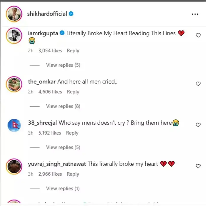Expand View replies (1) under yuvraj_singh_ratnawat

click(63, 189)
